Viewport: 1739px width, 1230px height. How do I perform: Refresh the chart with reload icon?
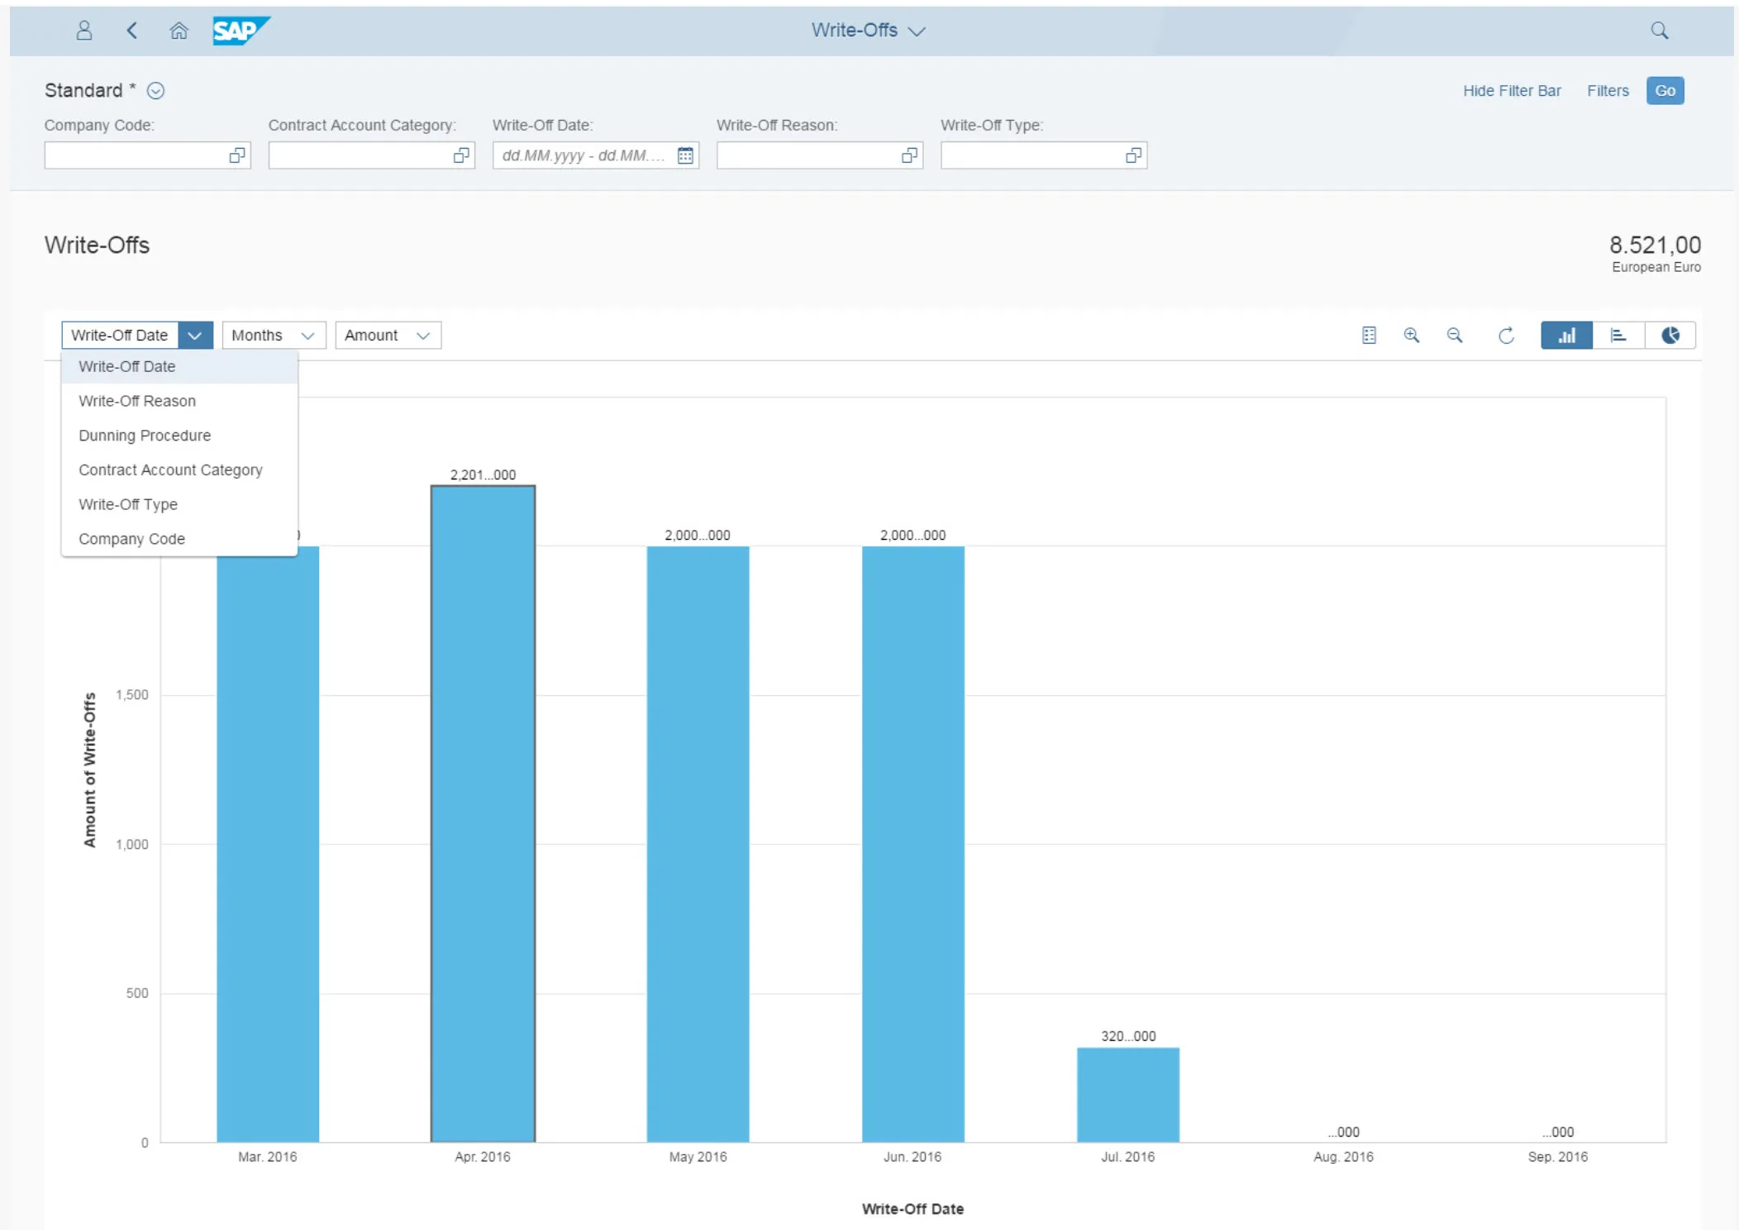pyautogui.click(x=1506, y=335)
